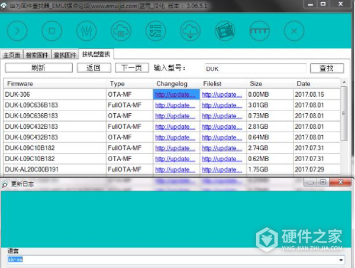Click the 2017.08.15 date cell
The height and width of the screenshot is (268, 355).
coord(317,94)
